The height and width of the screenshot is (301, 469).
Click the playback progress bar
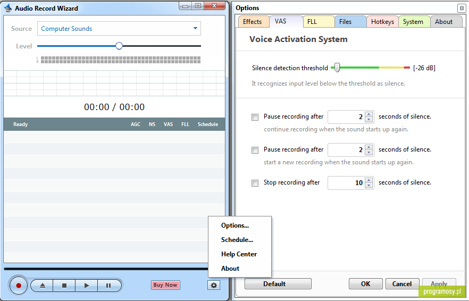(106, 269)
